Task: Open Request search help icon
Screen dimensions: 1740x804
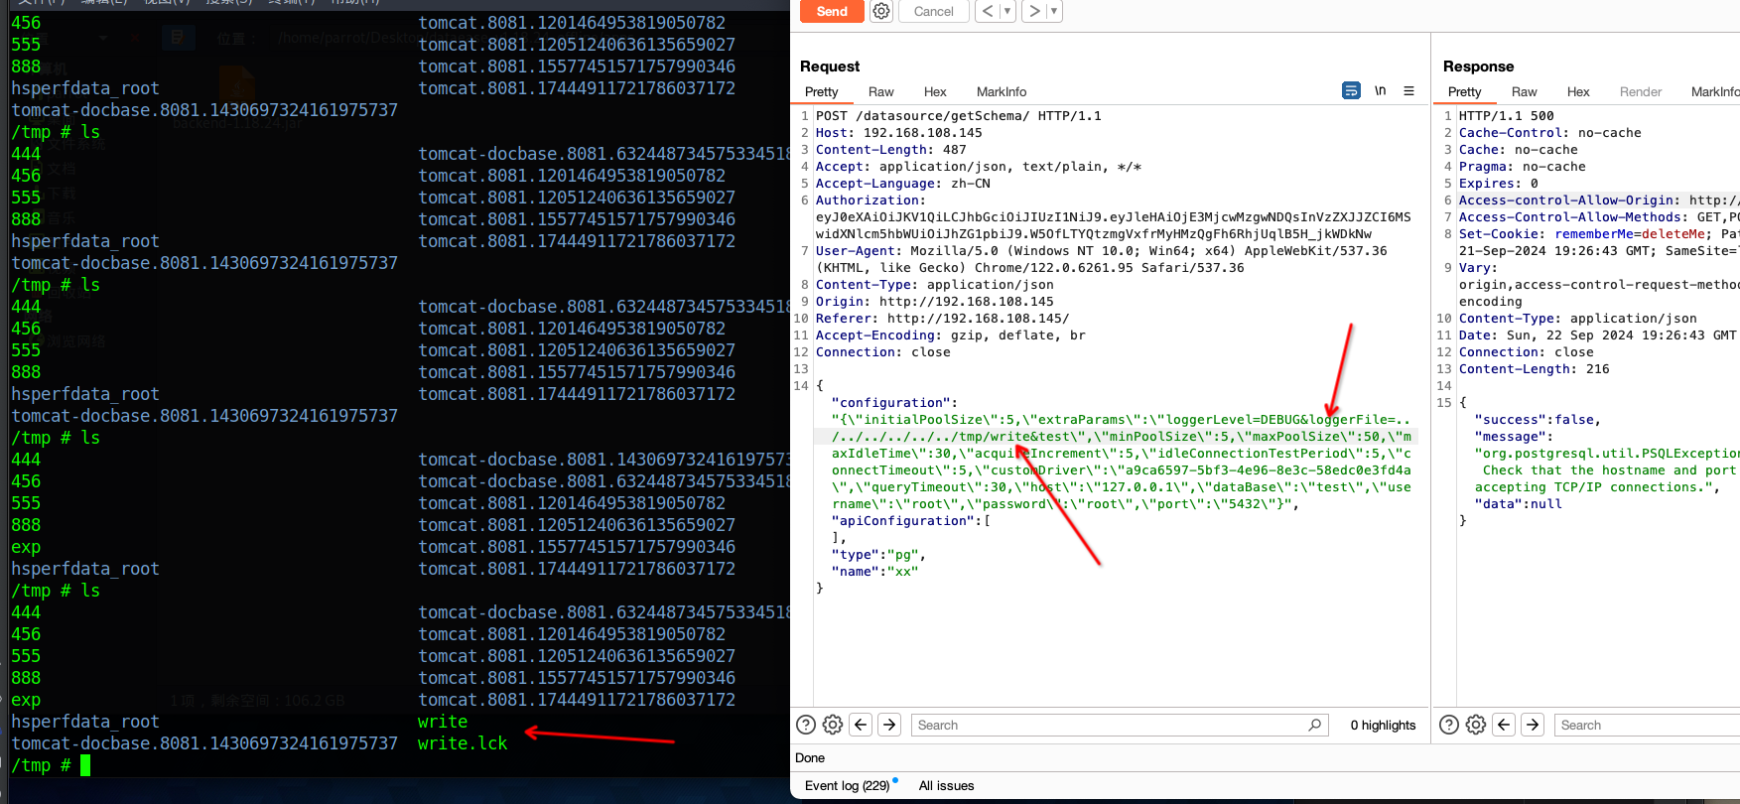Action: [806, 725]
